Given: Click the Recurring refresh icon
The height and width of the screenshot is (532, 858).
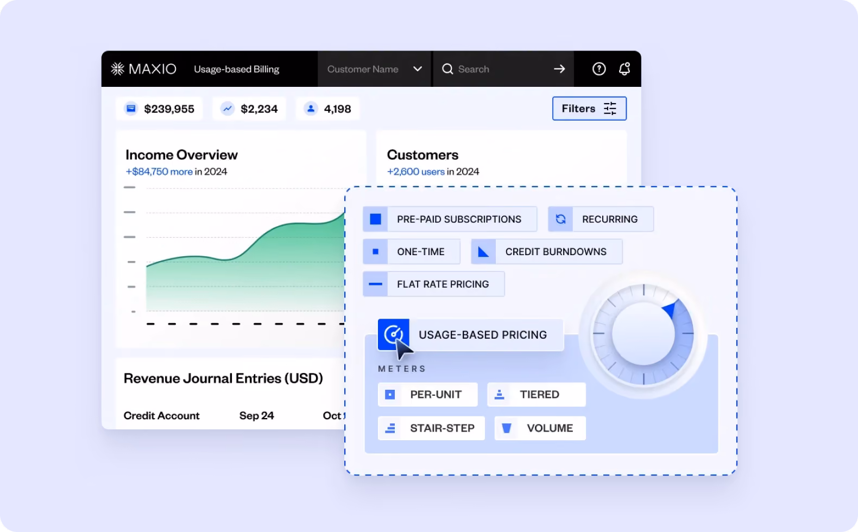Looking at the screenshot, I should [x=560, y=219].
